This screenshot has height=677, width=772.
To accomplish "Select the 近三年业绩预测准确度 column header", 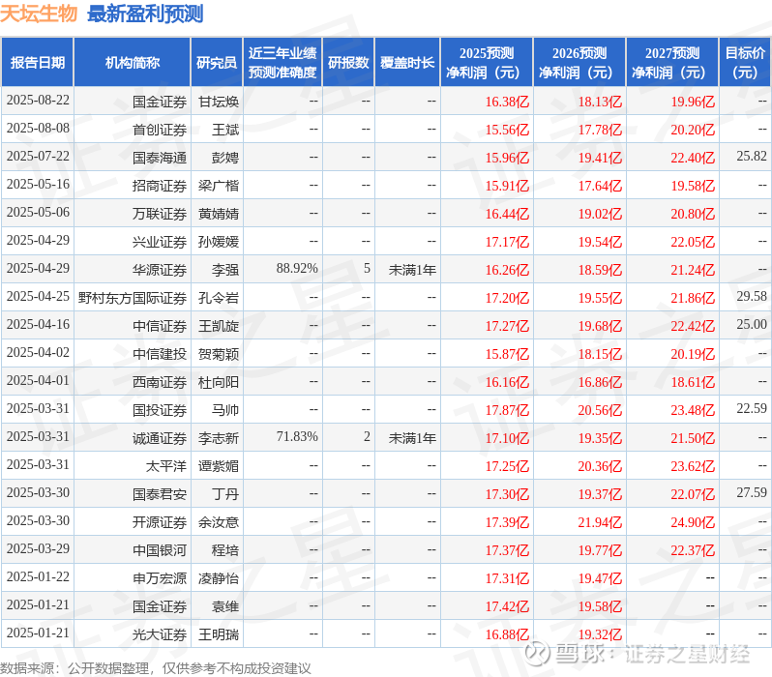I will click(x=282, y=63).
